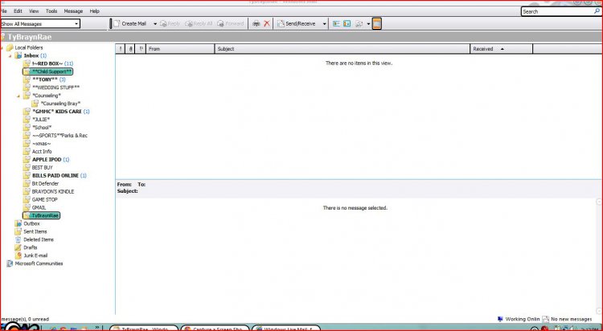Sort by attachment paperclip column

pyautogui.click(x=131, y=49)
